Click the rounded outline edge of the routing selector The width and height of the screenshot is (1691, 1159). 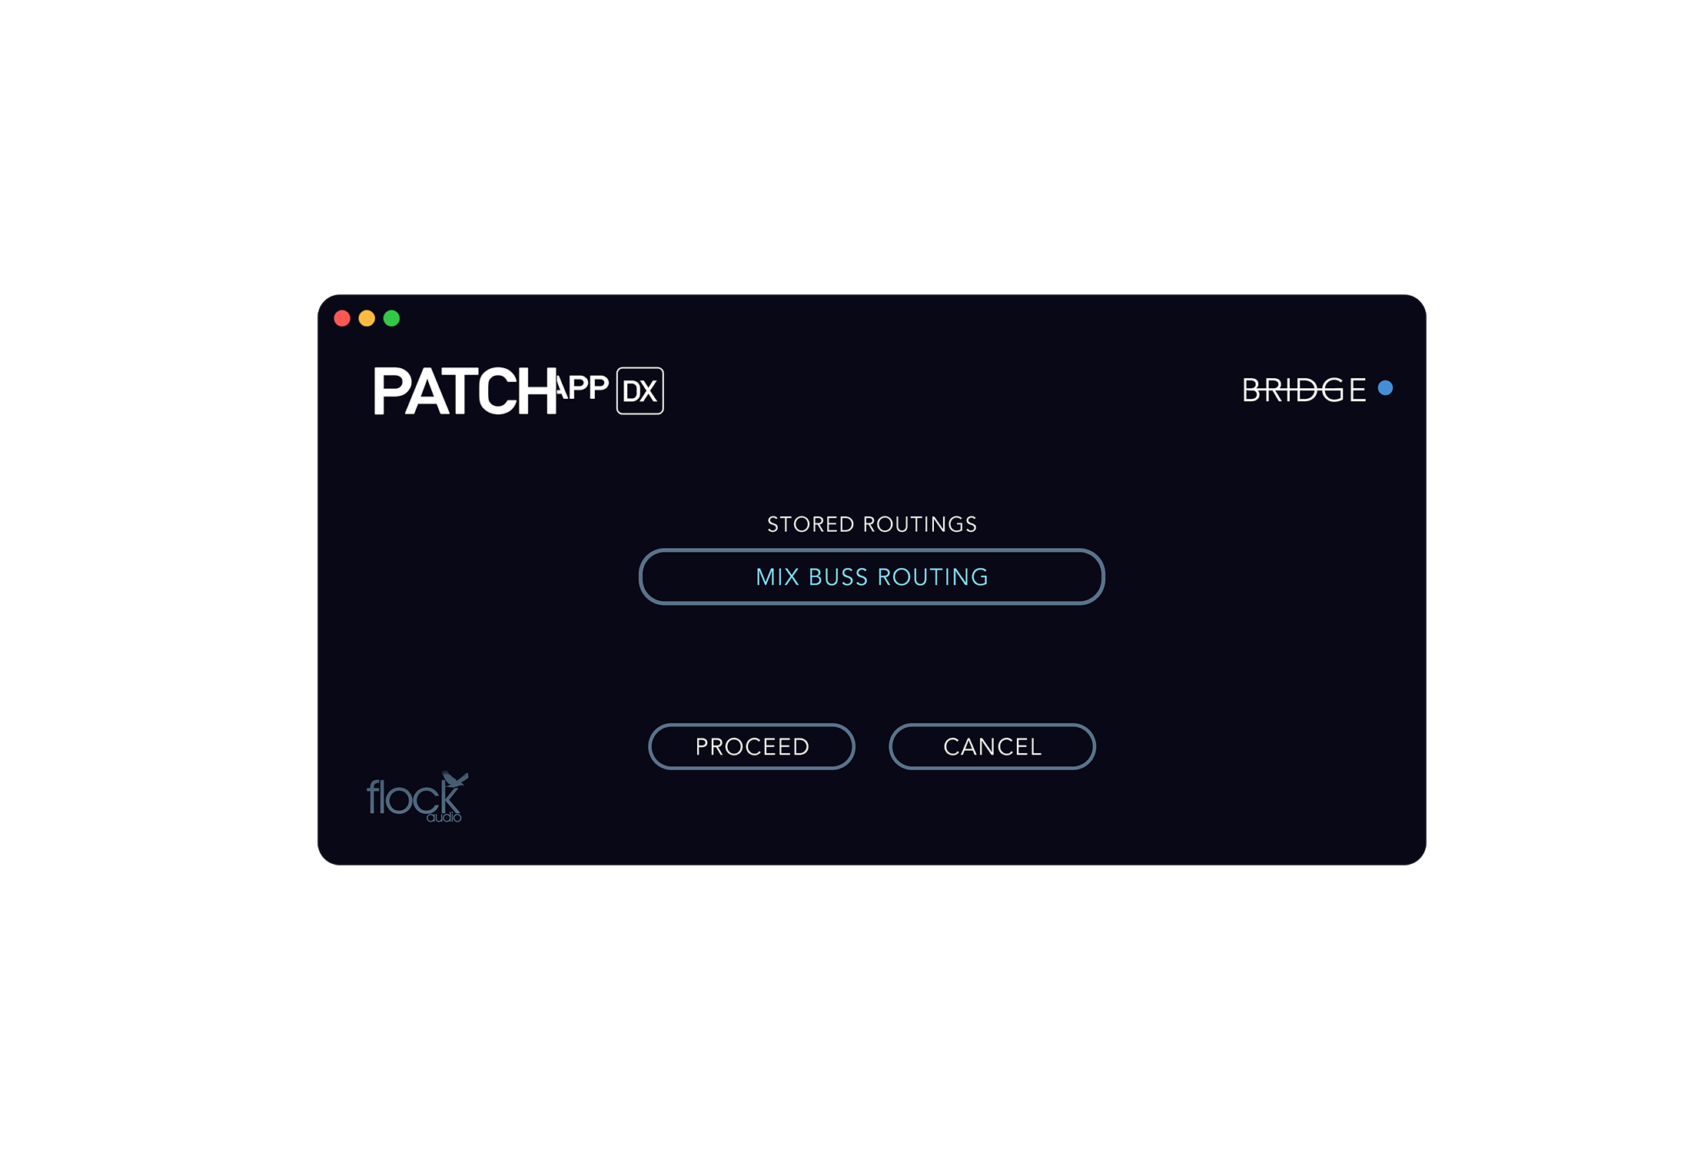pyautogui.click(x=641, y=576)
